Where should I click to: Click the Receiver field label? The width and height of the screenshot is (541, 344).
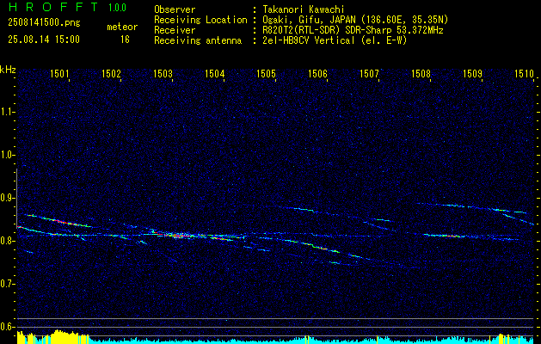pyautogui.click(x=175, y=30)
